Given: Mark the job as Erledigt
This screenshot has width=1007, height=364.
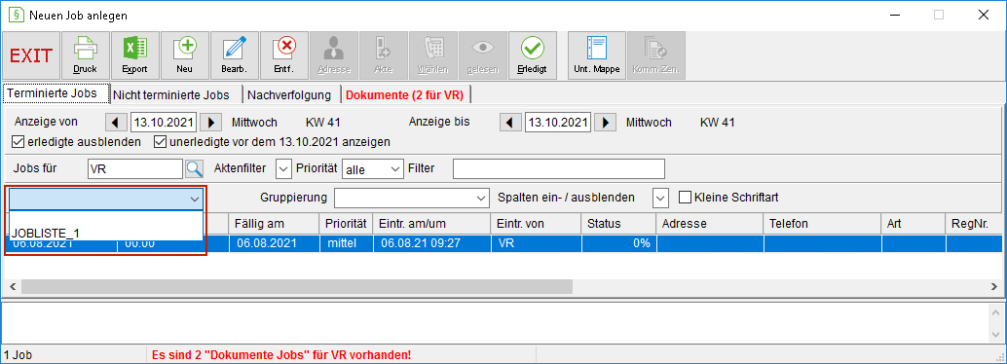Looking at the screenshot, I should (x=533, y=55).
